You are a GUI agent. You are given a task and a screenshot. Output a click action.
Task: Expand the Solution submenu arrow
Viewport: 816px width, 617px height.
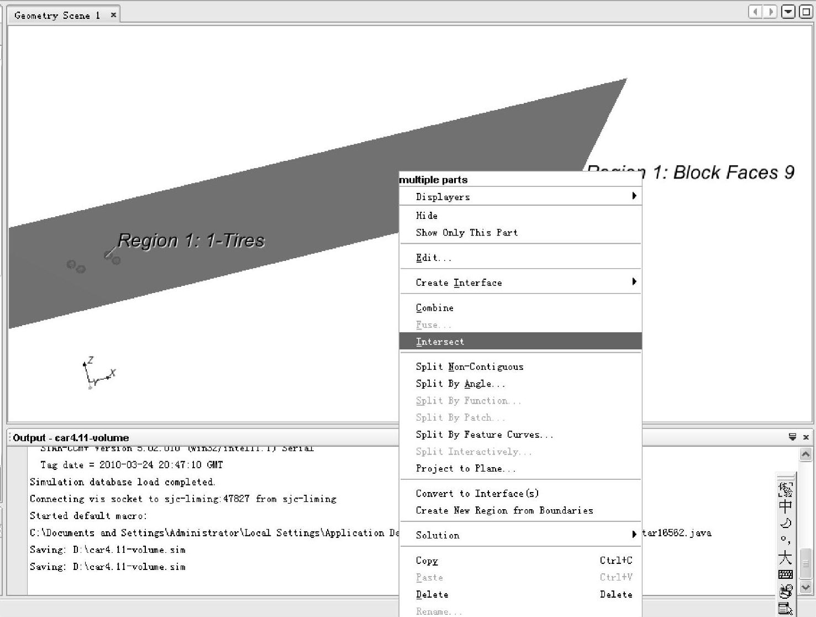(x=634, y=534)
